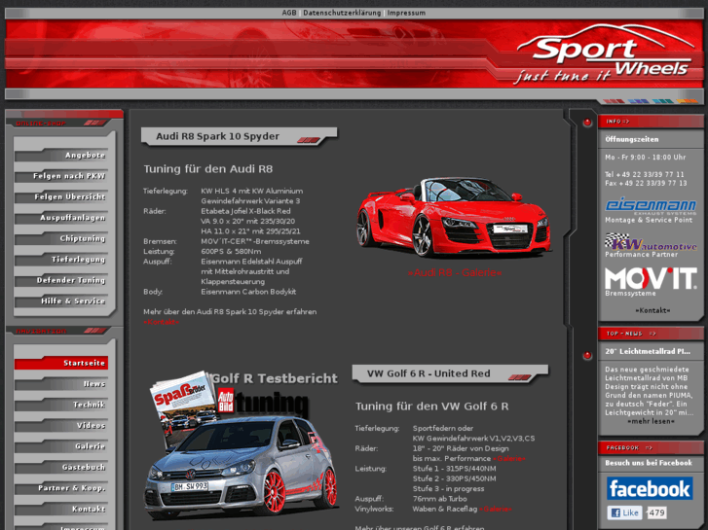
Task: Select the blue color theme swatch
Action: pos(638,101)
